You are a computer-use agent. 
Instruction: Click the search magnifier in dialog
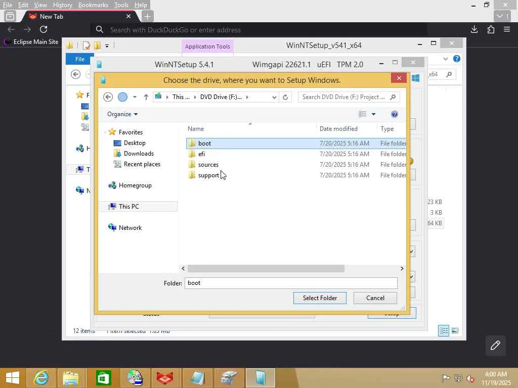(393, 97)
